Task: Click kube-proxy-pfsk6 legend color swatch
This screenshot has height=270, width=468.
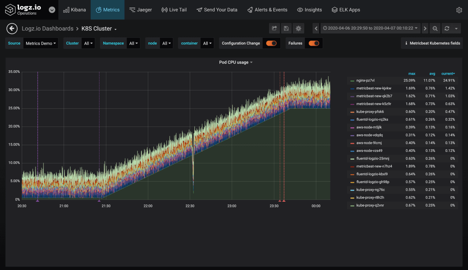Action: (352, 112)
